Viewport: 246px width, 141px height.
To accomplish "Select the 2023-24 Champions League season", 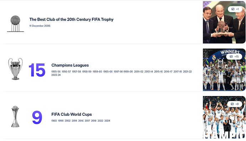I will click(56, 75).
